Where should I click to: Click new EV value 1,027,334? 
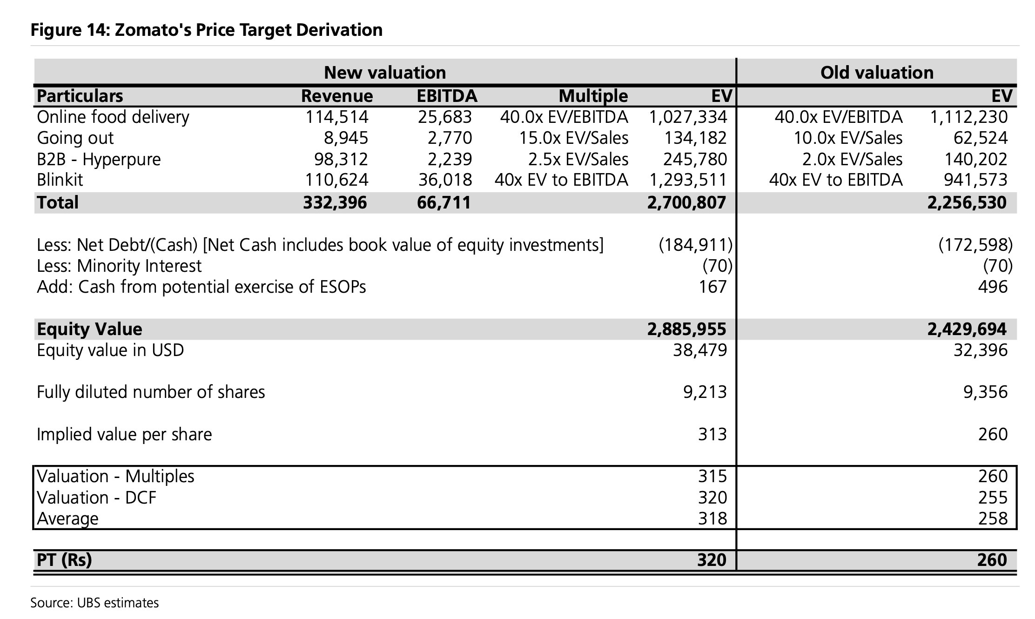pos(688,117)
